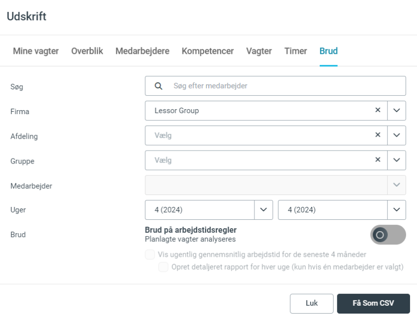Check Opret detaljeret rapport checkbox
This screenshot has height=322, width=417.
163,267
